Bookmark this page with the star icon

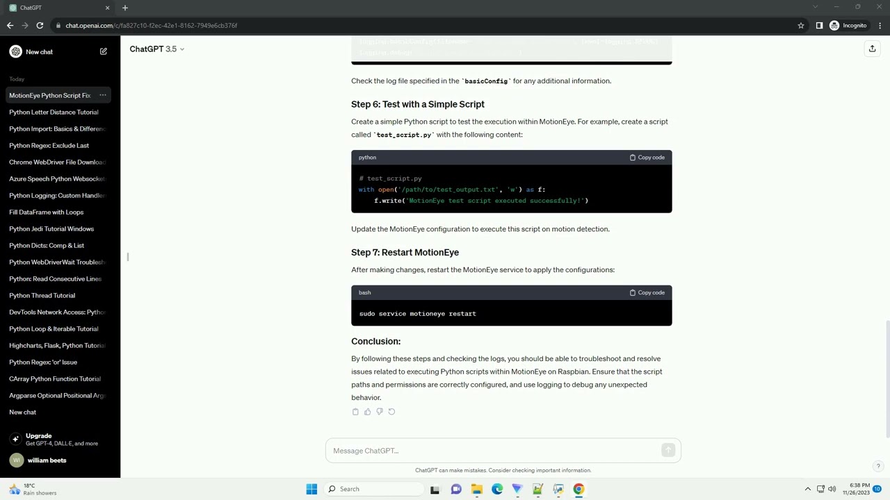801,26
